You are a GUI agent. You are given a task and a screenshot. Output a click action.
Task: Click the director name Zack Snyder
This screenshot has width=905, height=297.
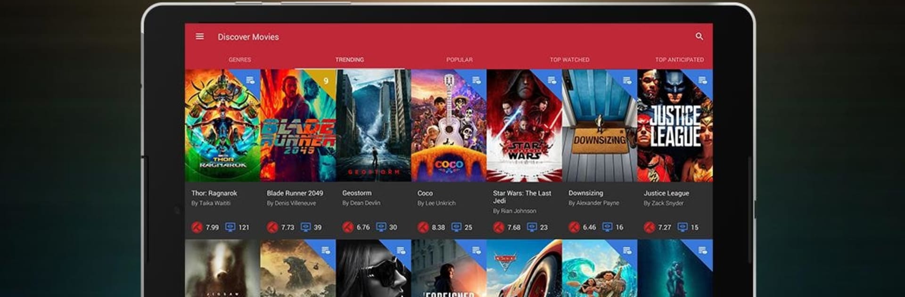click(x=667, y=203)
